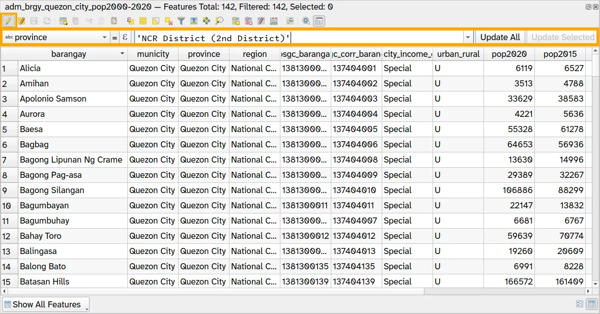Reload the attribute table

point(46,21)
